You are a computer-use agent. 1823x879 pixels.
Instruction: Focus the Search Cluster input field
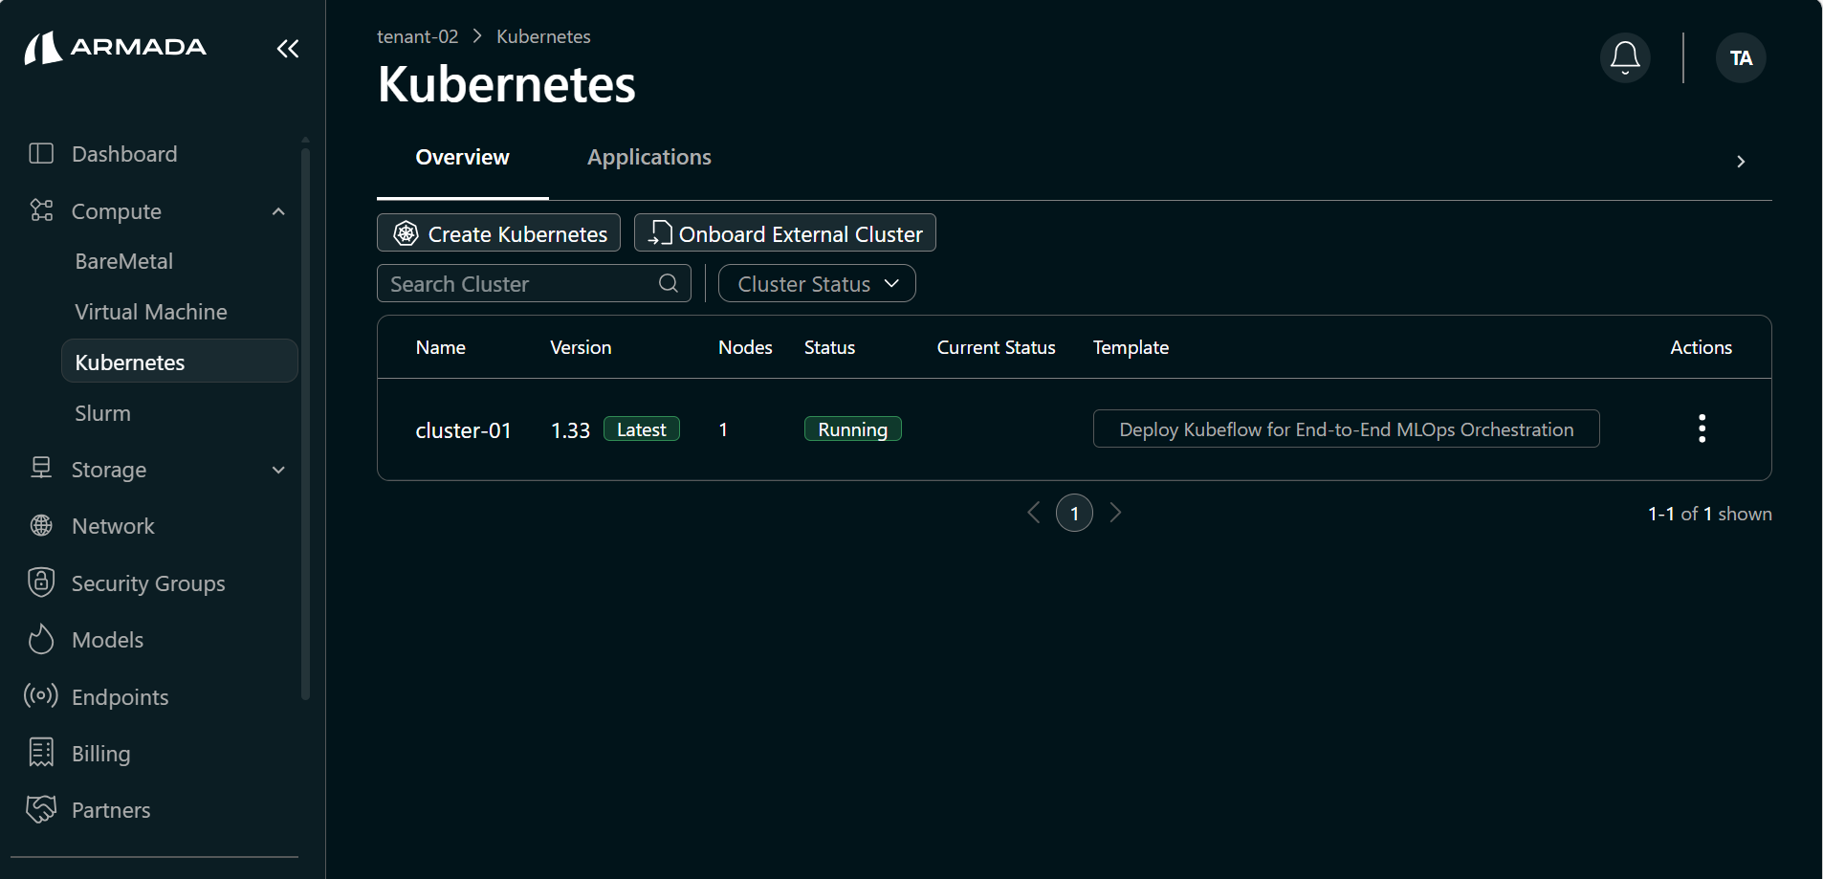pos(534,283)
